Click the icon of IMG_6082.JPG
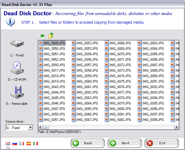The image size is (185, 150). pyautogui.click(x=107, y=120)
